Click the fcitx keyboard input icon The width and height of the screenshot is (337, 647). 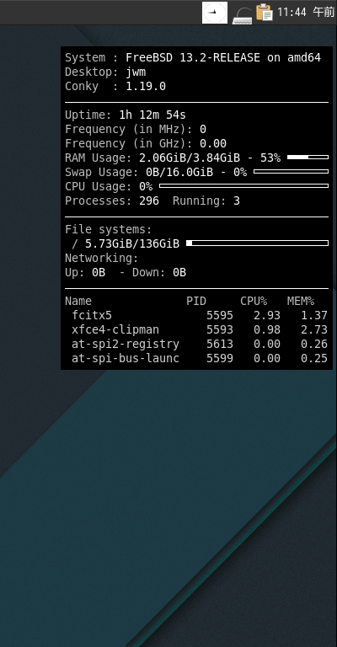click(x=242, y=16)
